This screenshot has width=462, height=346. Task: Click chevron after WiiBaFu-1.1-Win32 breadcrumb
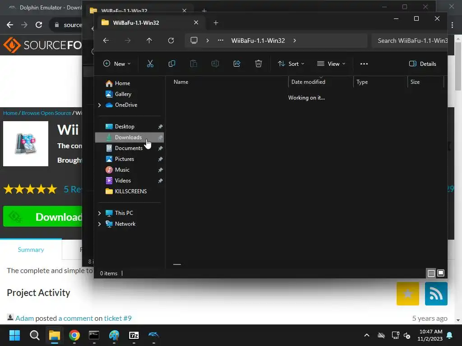tap(294, 40)
